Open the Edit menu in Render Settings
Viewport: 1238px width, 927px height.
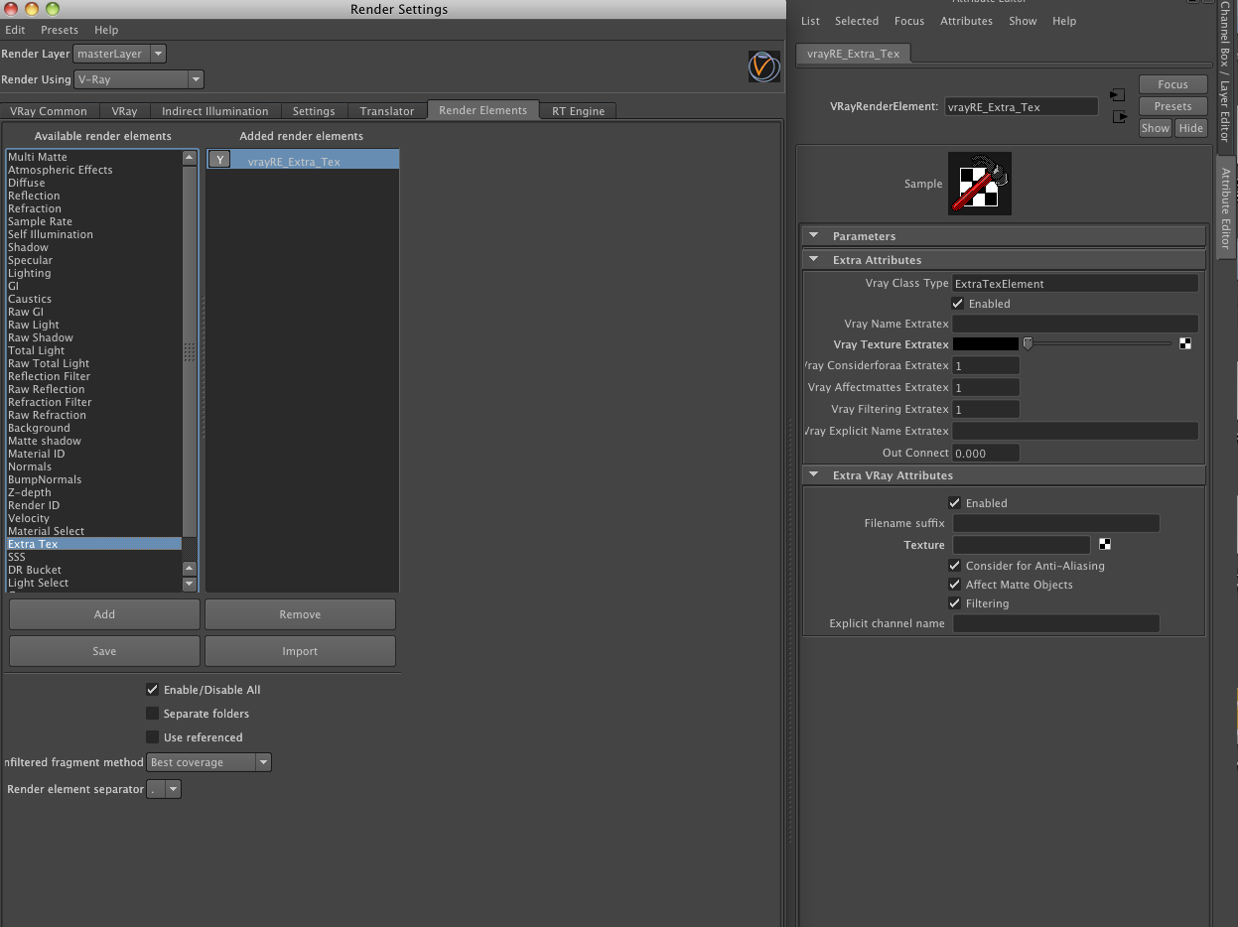(x=15, y=30)
